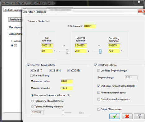145x122 pixels.
Task: Cancel using the red X button
Action: tap(127, 116)
